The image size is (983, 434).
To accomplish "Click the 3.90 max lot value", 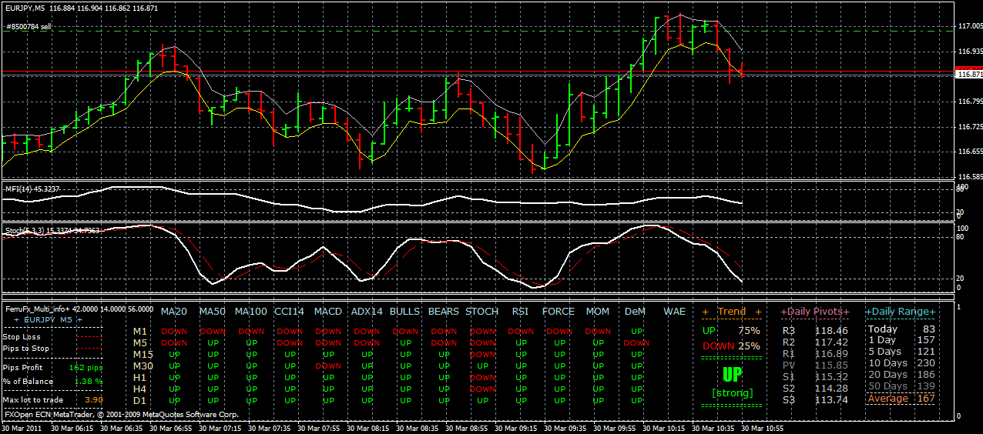I will click(93, 400).
